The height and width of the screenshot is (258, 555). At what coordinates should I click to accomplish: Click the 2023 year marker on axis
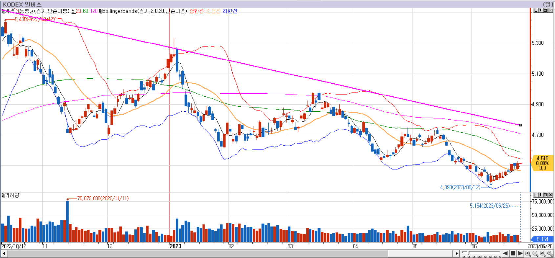[x=175, y=246]
